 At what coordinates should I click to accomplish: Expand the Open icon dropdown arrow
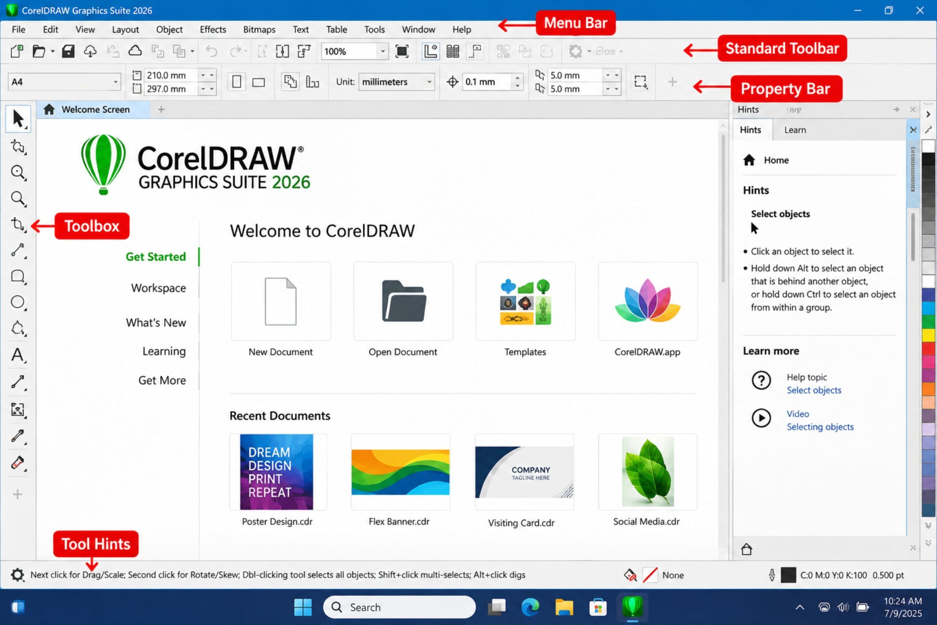(52, 51)
